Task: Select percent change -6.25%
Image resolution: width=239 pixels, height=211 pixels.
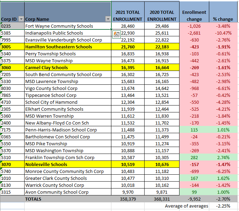Action: tap(223, 171)
